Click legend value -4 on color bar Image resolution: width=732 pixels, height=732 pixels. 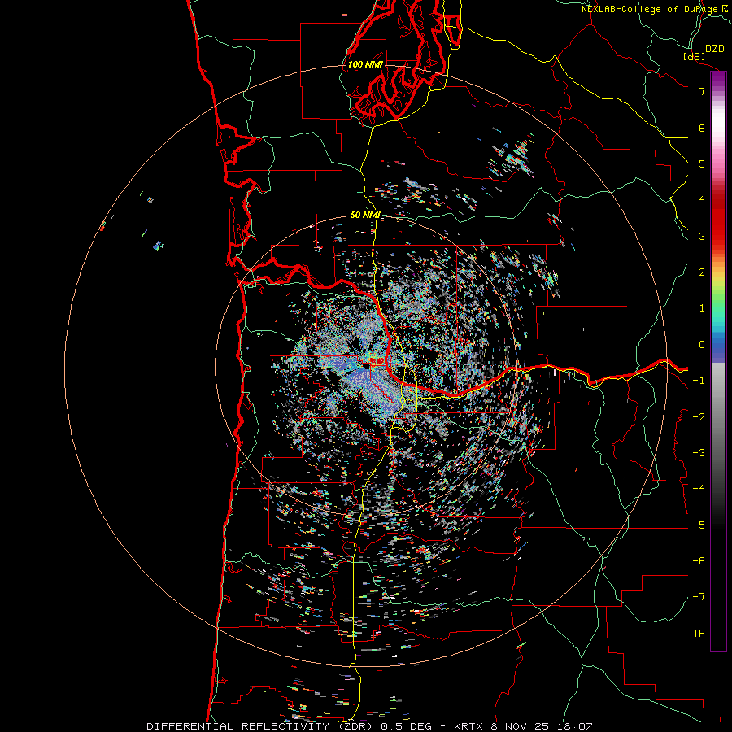[x=699, y=488]
